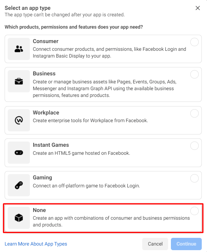Select the Instant Games radio button
Screen dimensions: 207x252
coord(194,146)
